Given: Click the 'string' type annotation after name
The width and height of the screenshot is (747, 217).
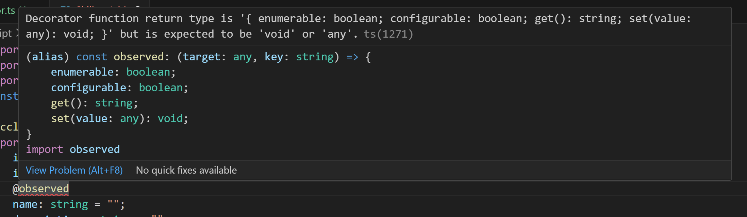Looking at the screenshot, I should tap(69, 204).
